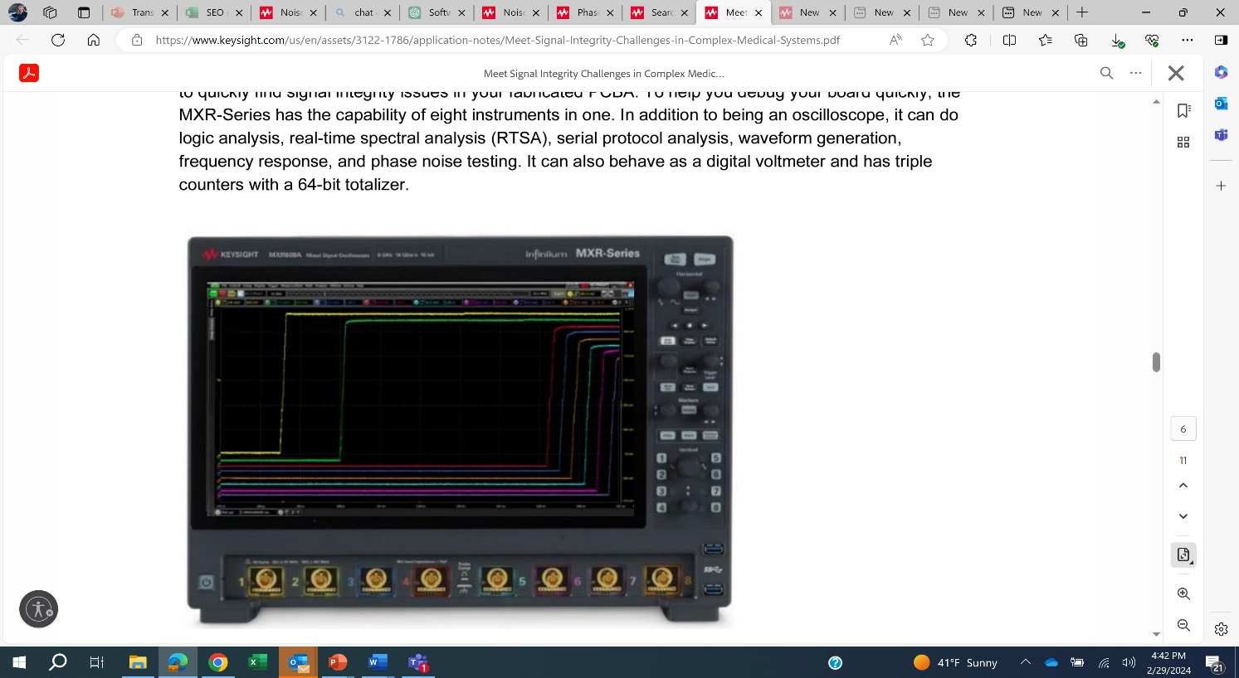Go to next page chevron down
The image size is (1239, 678).
pyautogui.click(x=1183, y=516)
